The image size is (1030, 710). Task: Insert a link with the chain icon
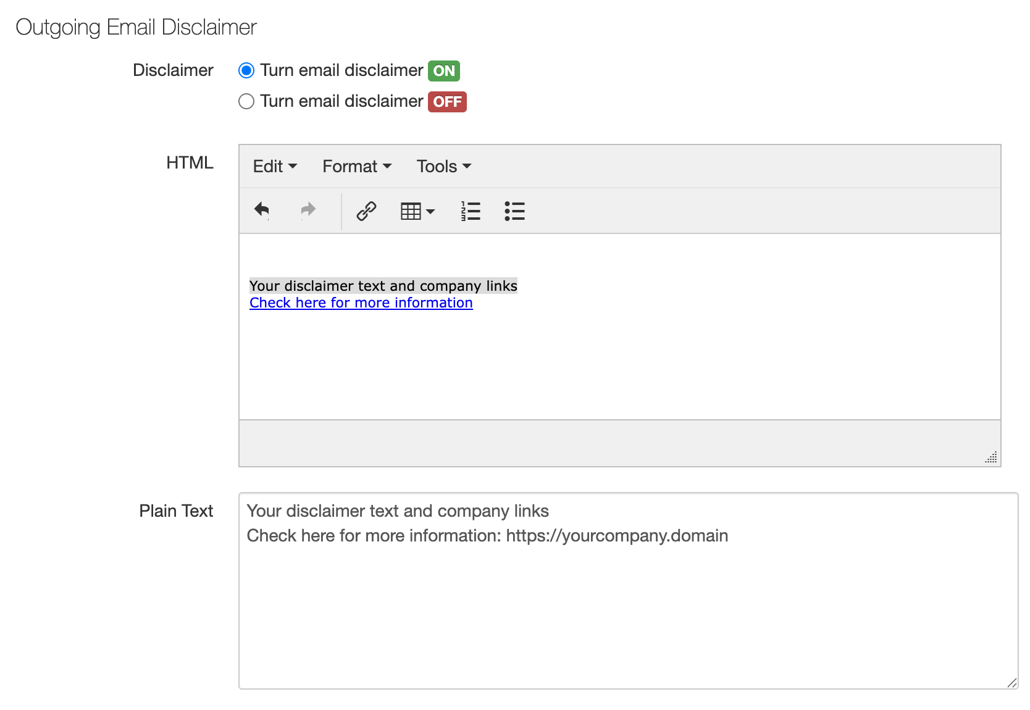[x=366, y=211]
